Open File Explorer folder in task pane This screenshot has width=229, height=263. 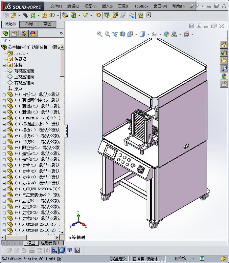(x=224, y=60)
